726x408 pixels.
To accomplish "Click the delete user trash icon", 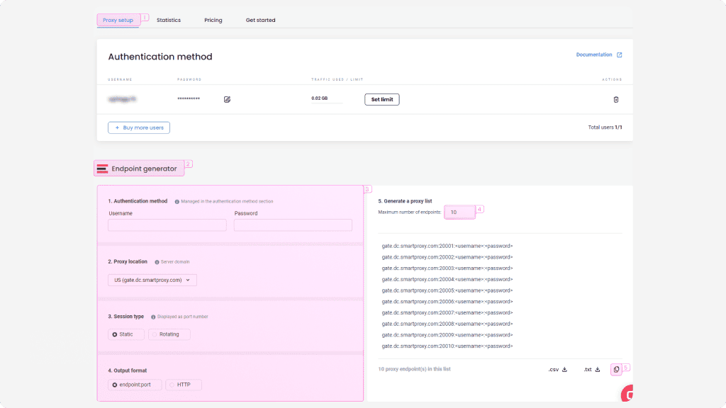I will [x=615, y=99].
